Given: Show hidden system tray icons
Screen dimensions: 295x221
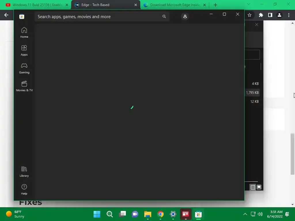Looking at the screenshot, I should click(x=245, y=214).
